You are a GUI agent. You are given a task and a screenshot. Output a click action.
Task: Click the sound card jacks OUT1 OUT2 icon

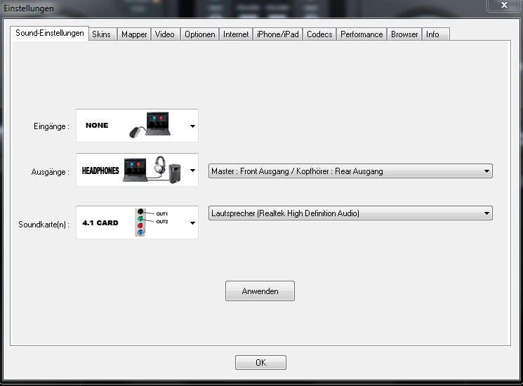tap(151, 222)
